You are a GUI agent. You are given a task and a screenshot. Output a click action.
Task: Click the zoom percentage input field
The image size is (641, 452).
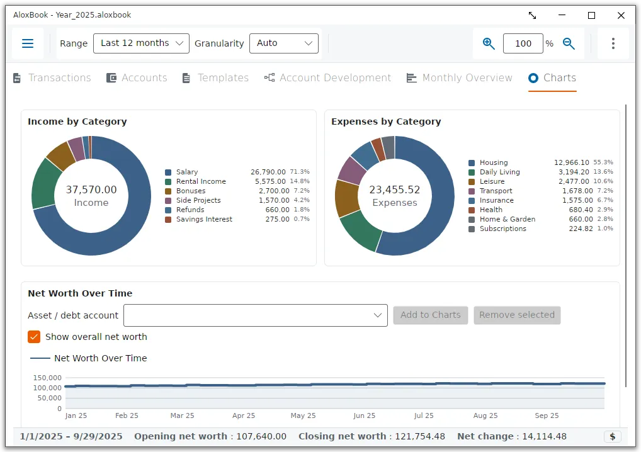[523, 43]
